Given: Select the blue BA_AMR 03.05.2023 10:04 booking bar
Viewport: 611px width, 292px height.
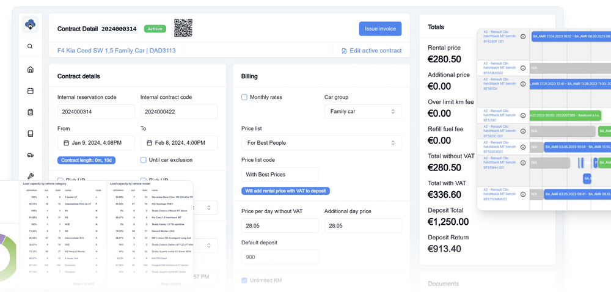Looking at the screenshot, I should click(x=577, y=147).
